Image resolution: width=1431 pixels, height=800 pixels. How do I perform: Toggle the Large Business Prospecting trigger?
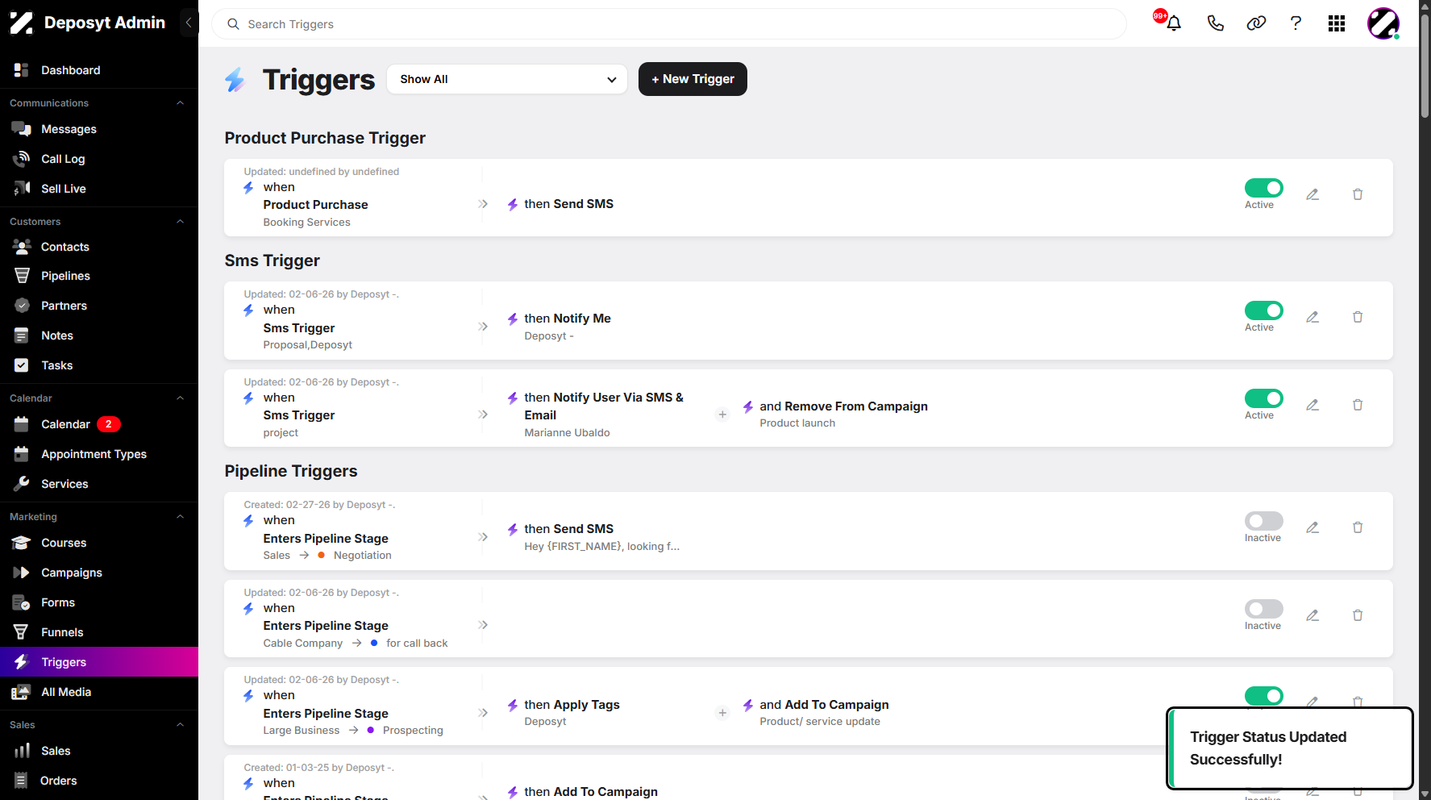point(1263,696)
